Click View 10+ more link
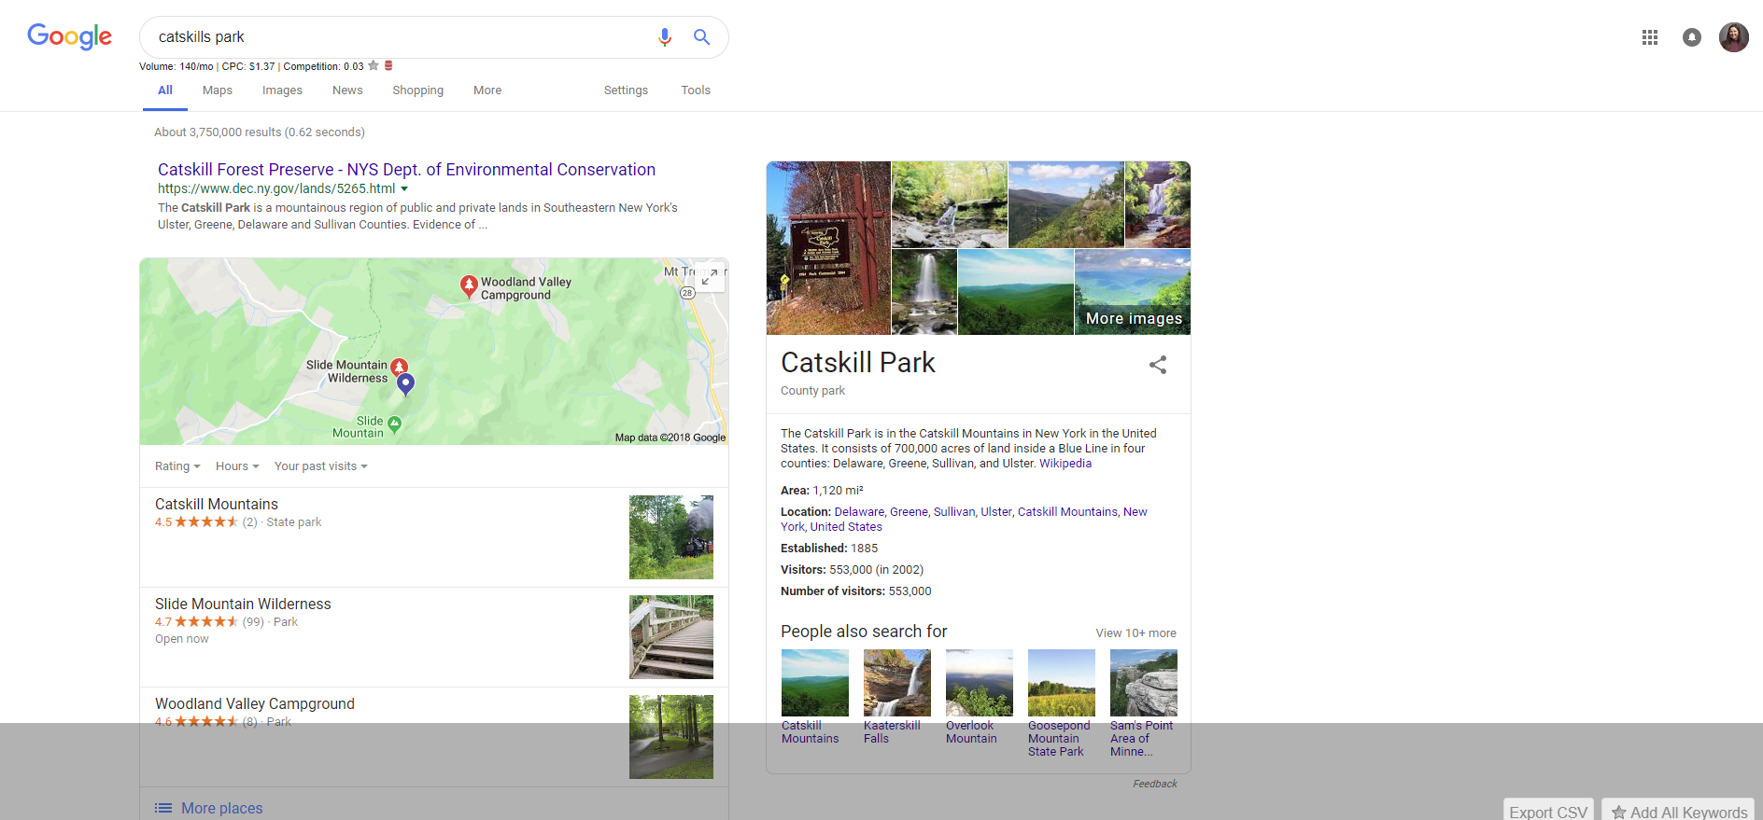Image resolution: width=1763 pixels, height=820 pixels. (1135, 633)
